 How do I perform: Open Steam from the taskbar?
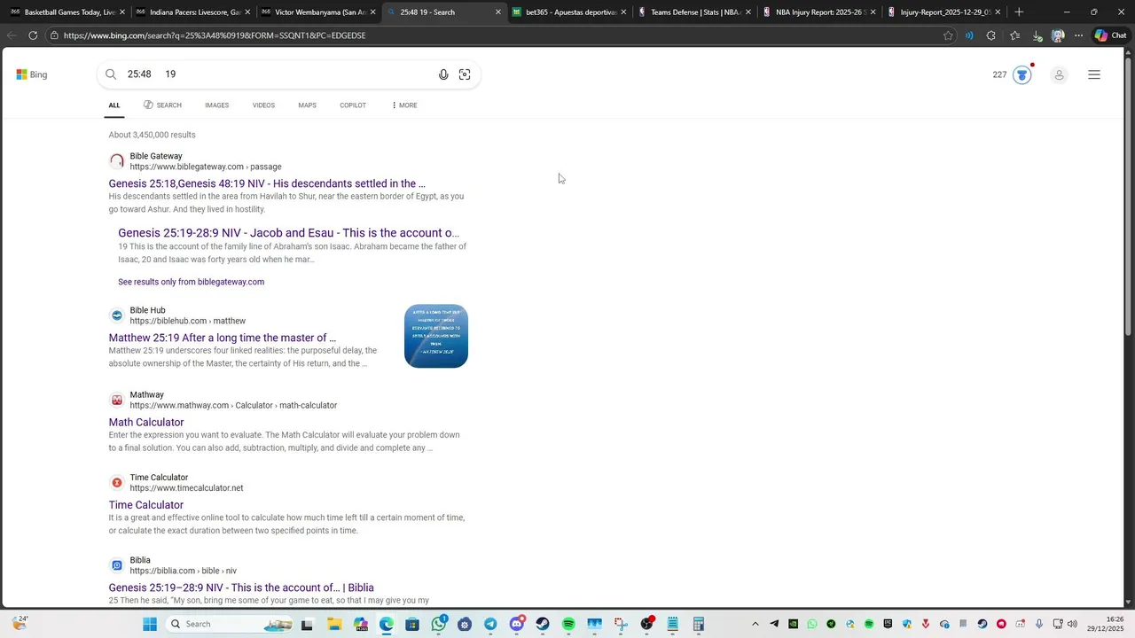coord(543,624)
